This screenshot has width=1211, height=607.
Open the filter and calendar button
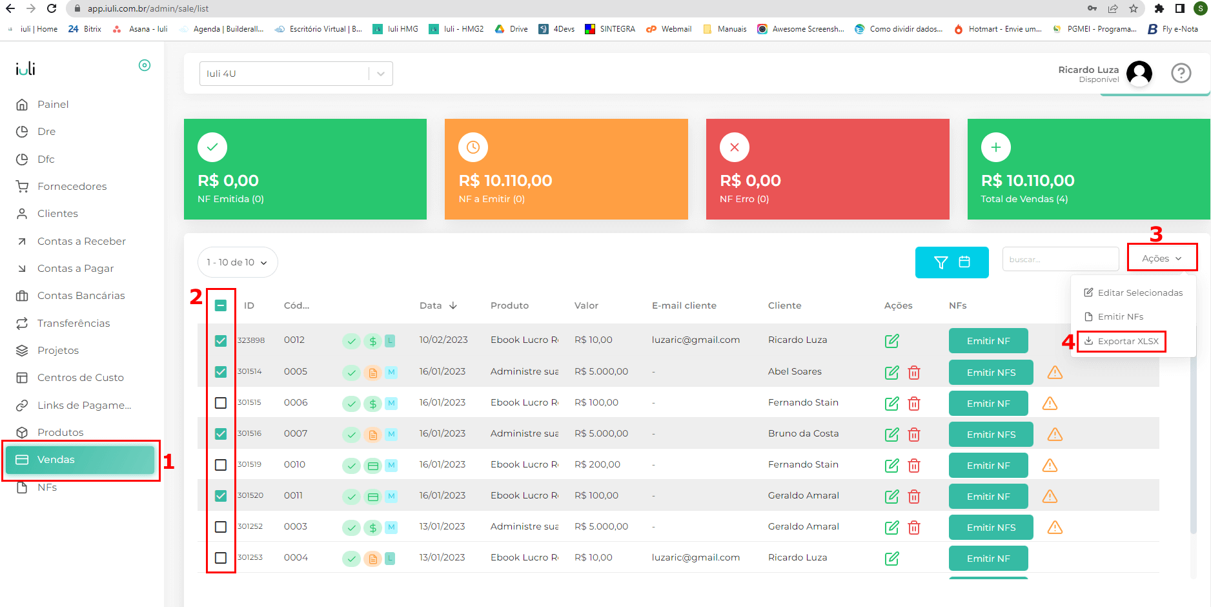tap(951, 262)
